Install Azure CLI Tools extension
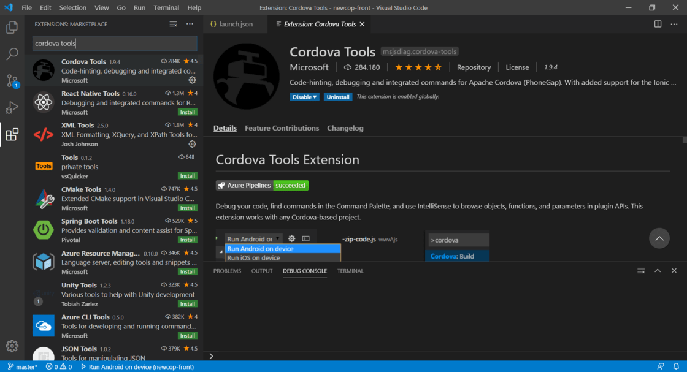This screenshot has width=687, height=372. tap(188, 336)
